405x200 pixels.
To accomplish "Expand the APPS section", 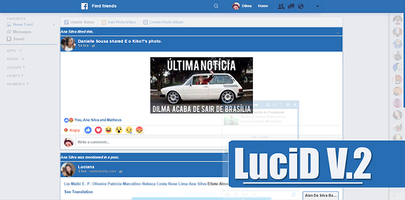I will pos(14,51).
